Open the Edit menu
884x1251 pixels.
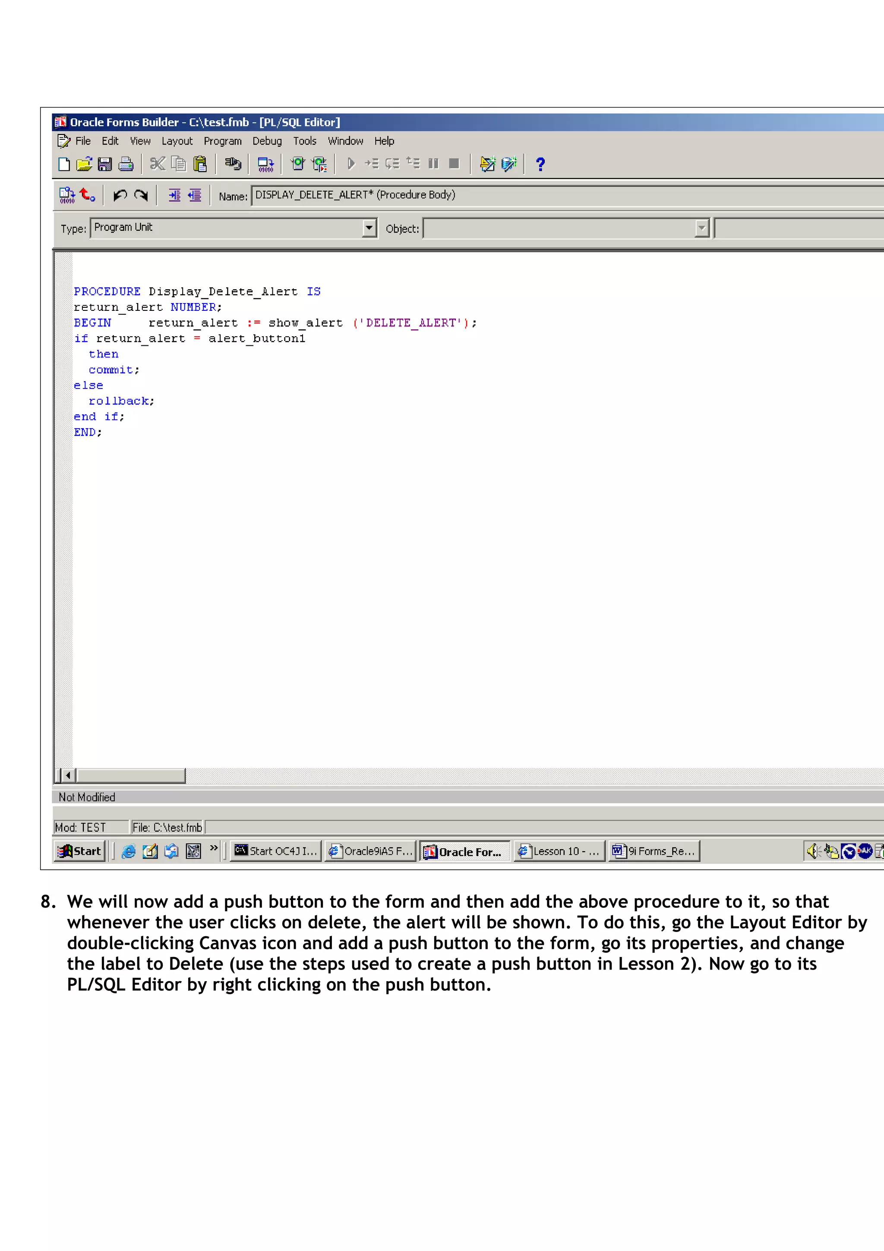click(x=110, y=141)
